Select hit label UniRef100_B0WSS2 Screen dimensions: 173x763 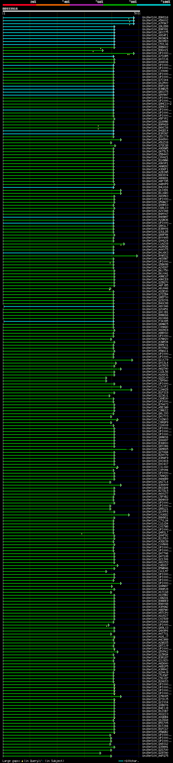tap(155, 256)
